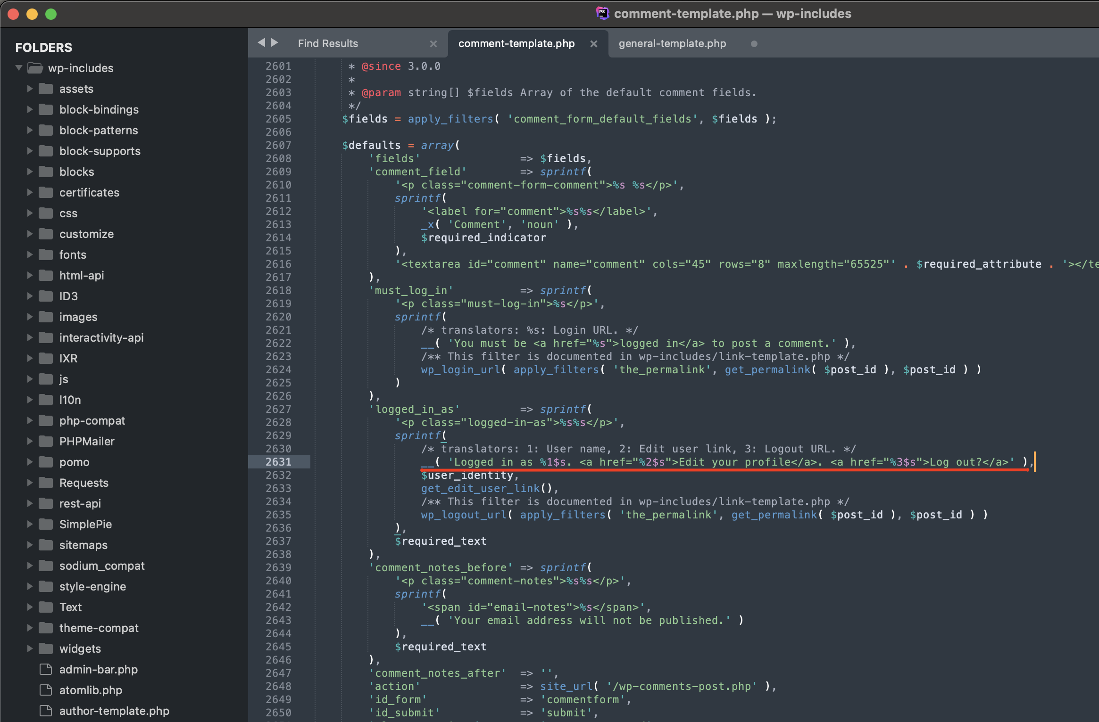Screen dimensions: 1099x722
Task: Click the atomlib.php file icon
Action: [x=46, y=690]
